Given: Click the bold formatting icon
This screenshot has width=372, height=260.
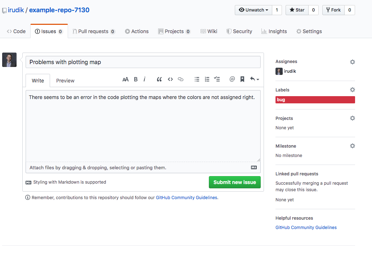Looking at the screenshot, I should pyautogui.click(x=136, y=79).
